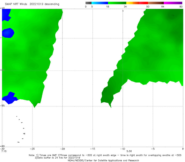Click the color bar label '18'
185x162 pixels.
pos(107,6)
